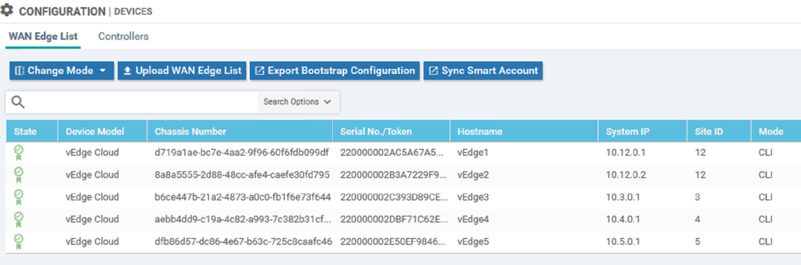Click the upload arrow icon
The image size is (801, 265).
click(x=127, y=71)
